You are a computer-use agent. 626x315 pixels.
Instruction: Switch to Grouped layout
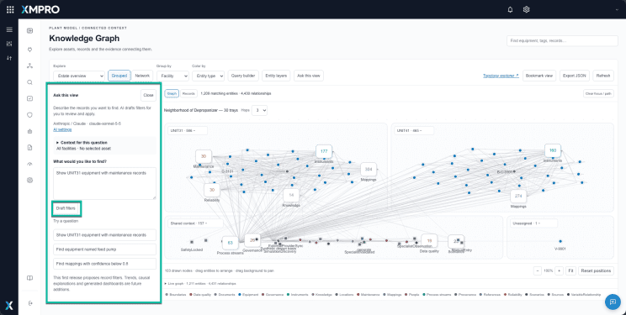119,76
